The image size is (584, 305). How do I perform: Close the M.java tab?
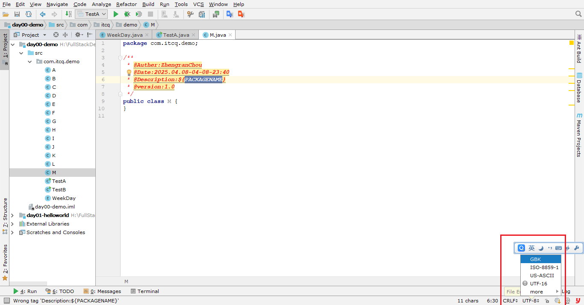pos(230,35)
